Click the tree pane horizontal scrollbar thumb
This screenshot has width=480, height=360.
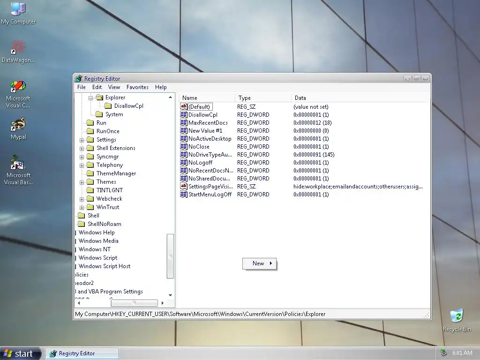point(134,303)
